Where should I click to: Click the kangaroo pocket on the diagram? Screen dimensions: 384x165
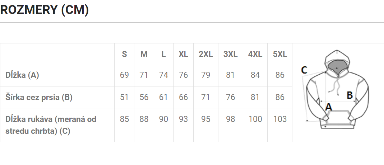tap(337, 118)
